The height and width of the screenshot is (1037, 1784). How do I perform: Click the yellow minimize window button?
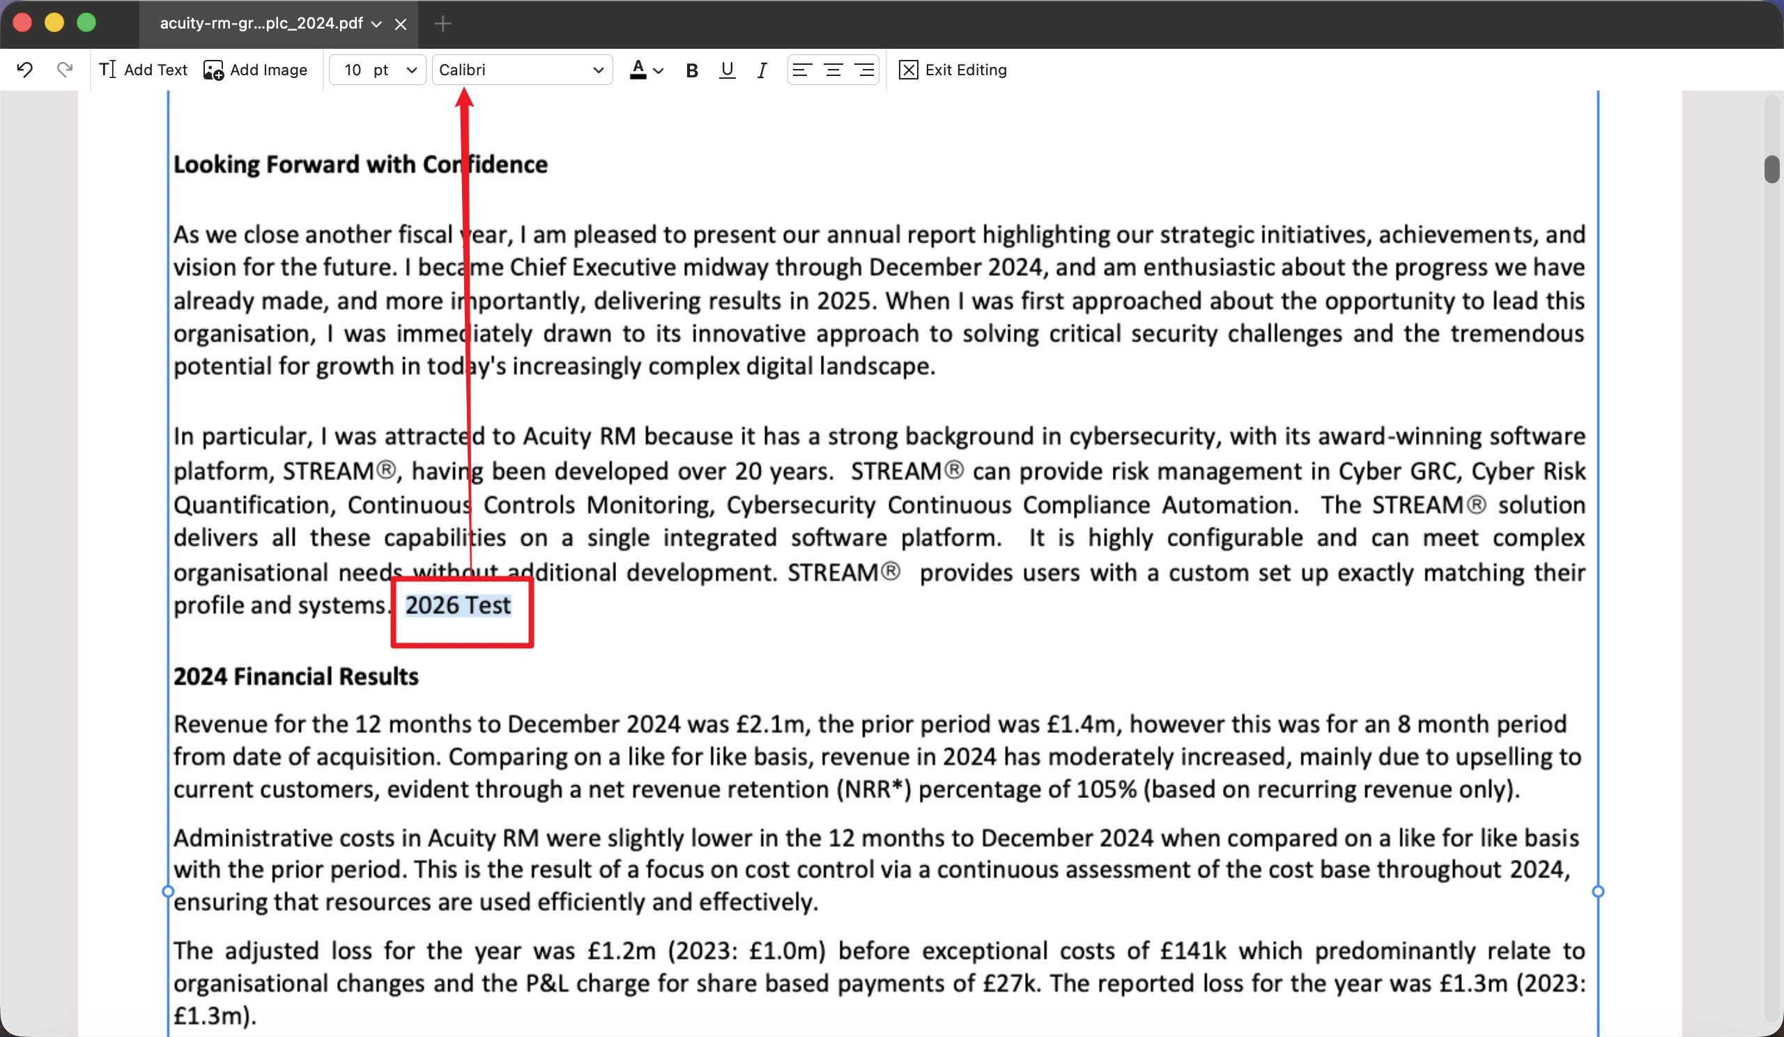click(54, 23)
